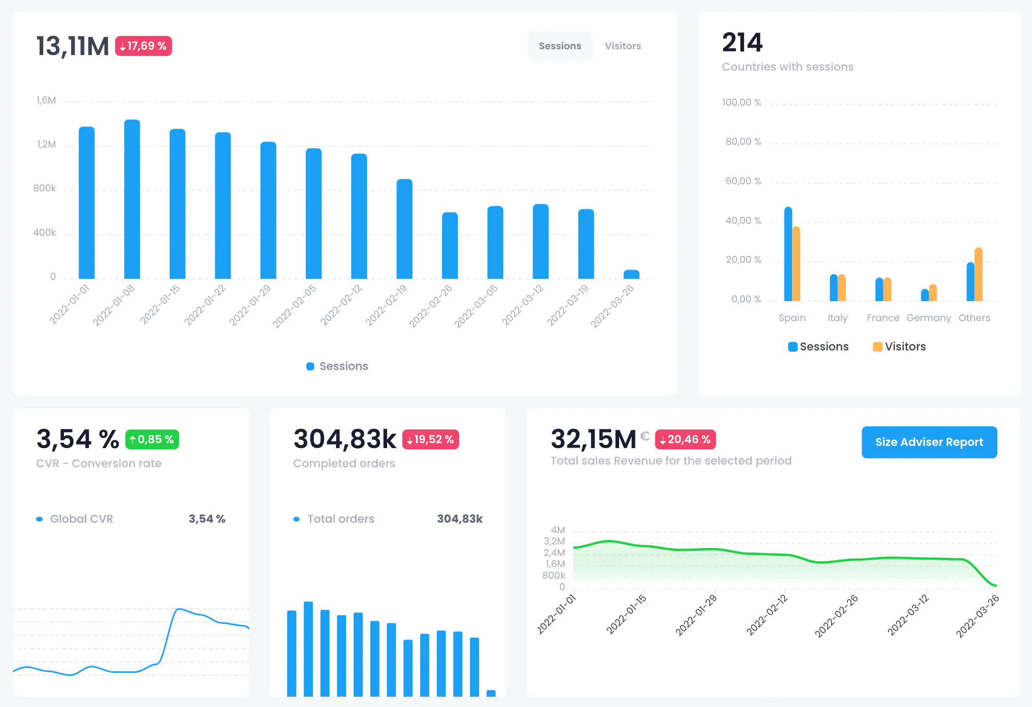
Task: Click the 20,46 % revenue decrease badge
Action: click(x=685, y=439)
